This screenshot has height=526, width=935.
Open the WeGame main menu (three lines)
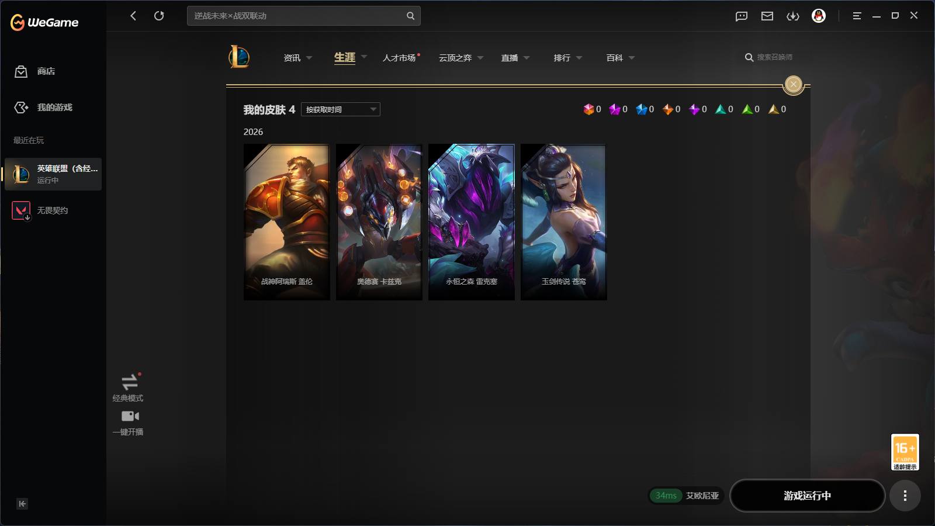click(857, 16)
